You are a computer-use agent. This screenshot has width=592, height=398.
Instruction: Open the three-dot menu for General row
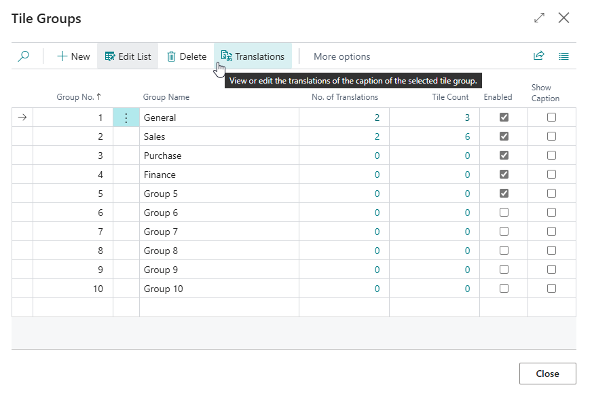click(126, 117)
